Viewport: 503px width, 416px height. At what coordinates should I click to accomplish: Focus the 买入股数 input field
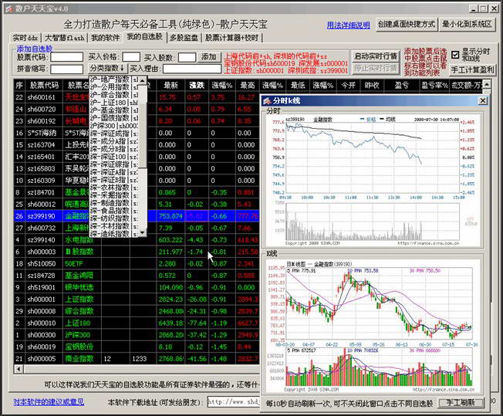click(187, 57)
